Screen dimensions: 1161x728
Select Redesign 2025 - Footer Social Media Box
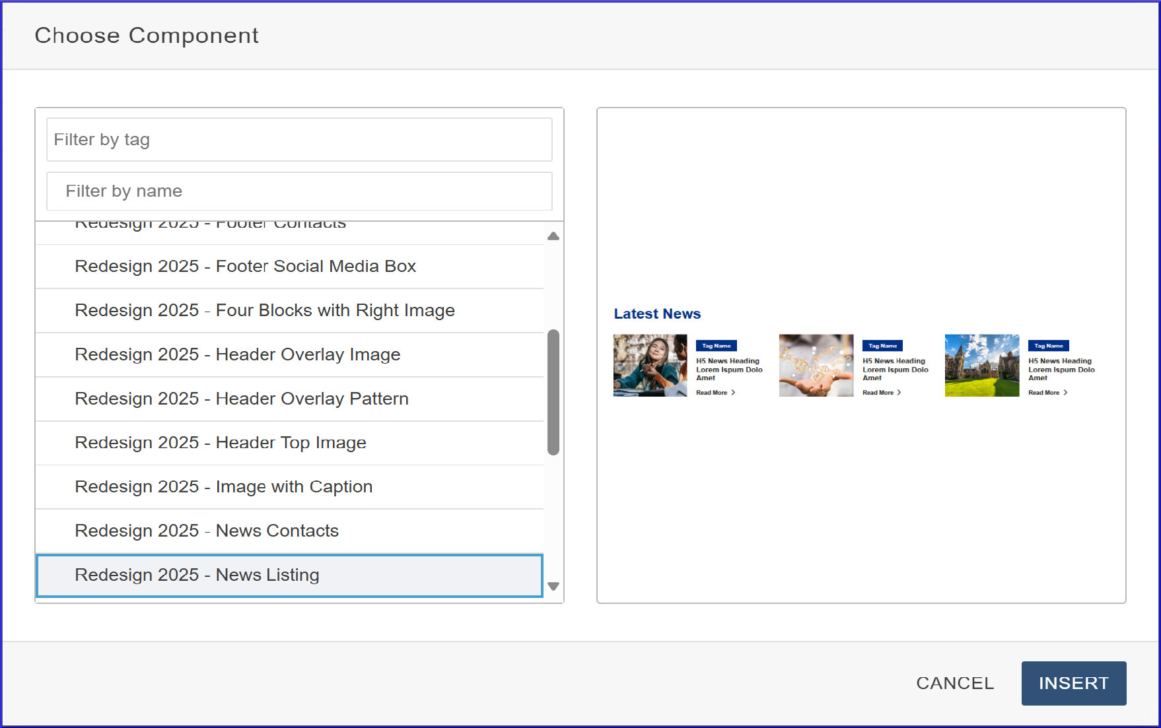pyautogui.click(x=245, y=267)
